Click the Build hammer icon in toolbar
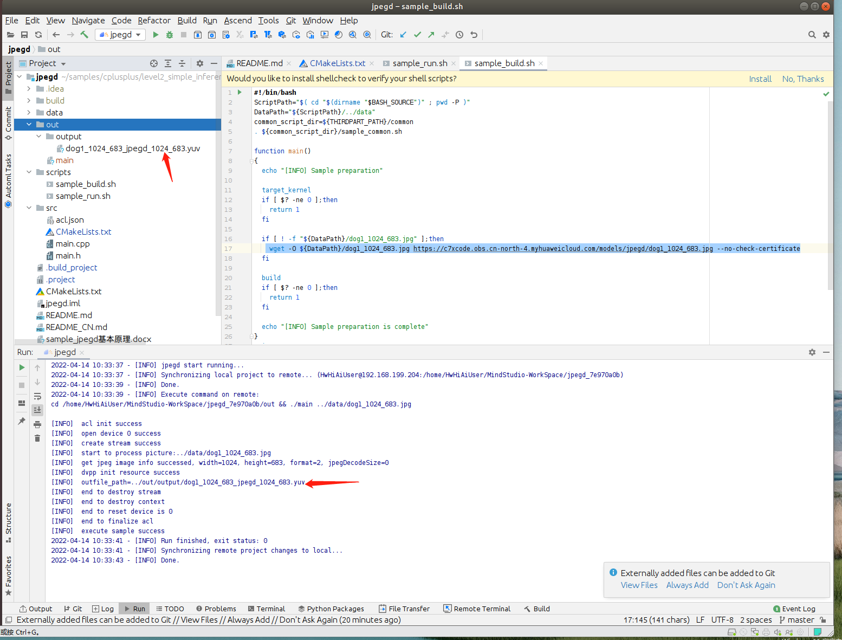 (x=85, y=35)
